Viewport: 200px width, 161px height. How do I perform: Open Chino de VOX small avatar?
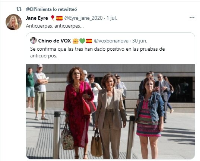coord(34,40)
